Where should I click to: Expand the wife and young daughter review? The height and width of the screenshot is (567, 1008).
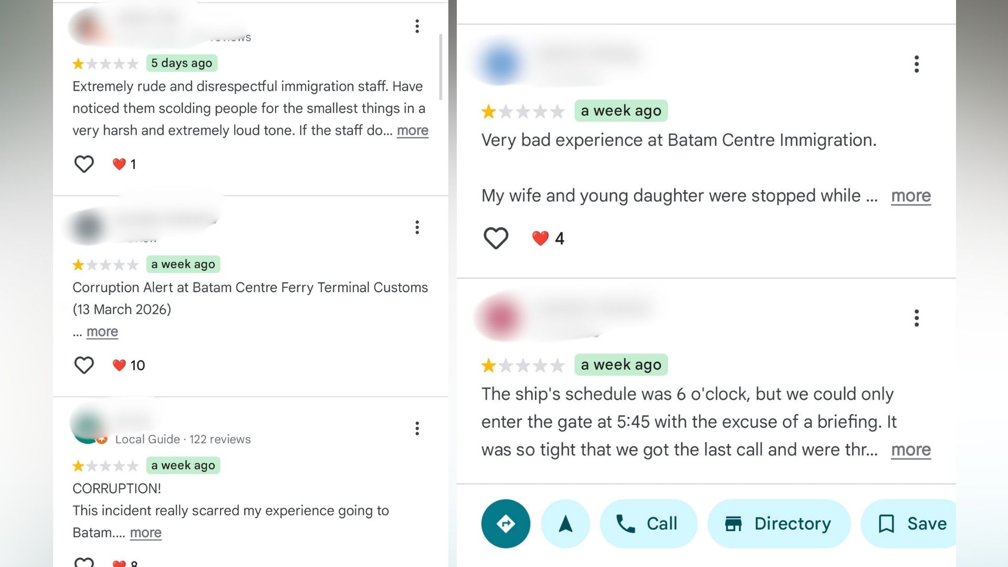[910, 196]
